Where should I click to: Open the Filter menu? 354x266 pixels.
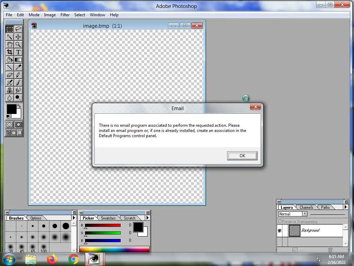tap(65, 15)
